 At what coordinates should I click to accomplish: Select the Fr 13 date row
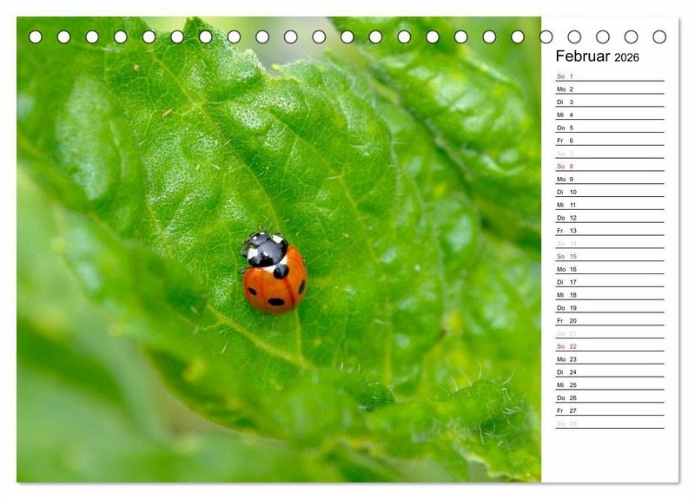(x=610, y=230)
